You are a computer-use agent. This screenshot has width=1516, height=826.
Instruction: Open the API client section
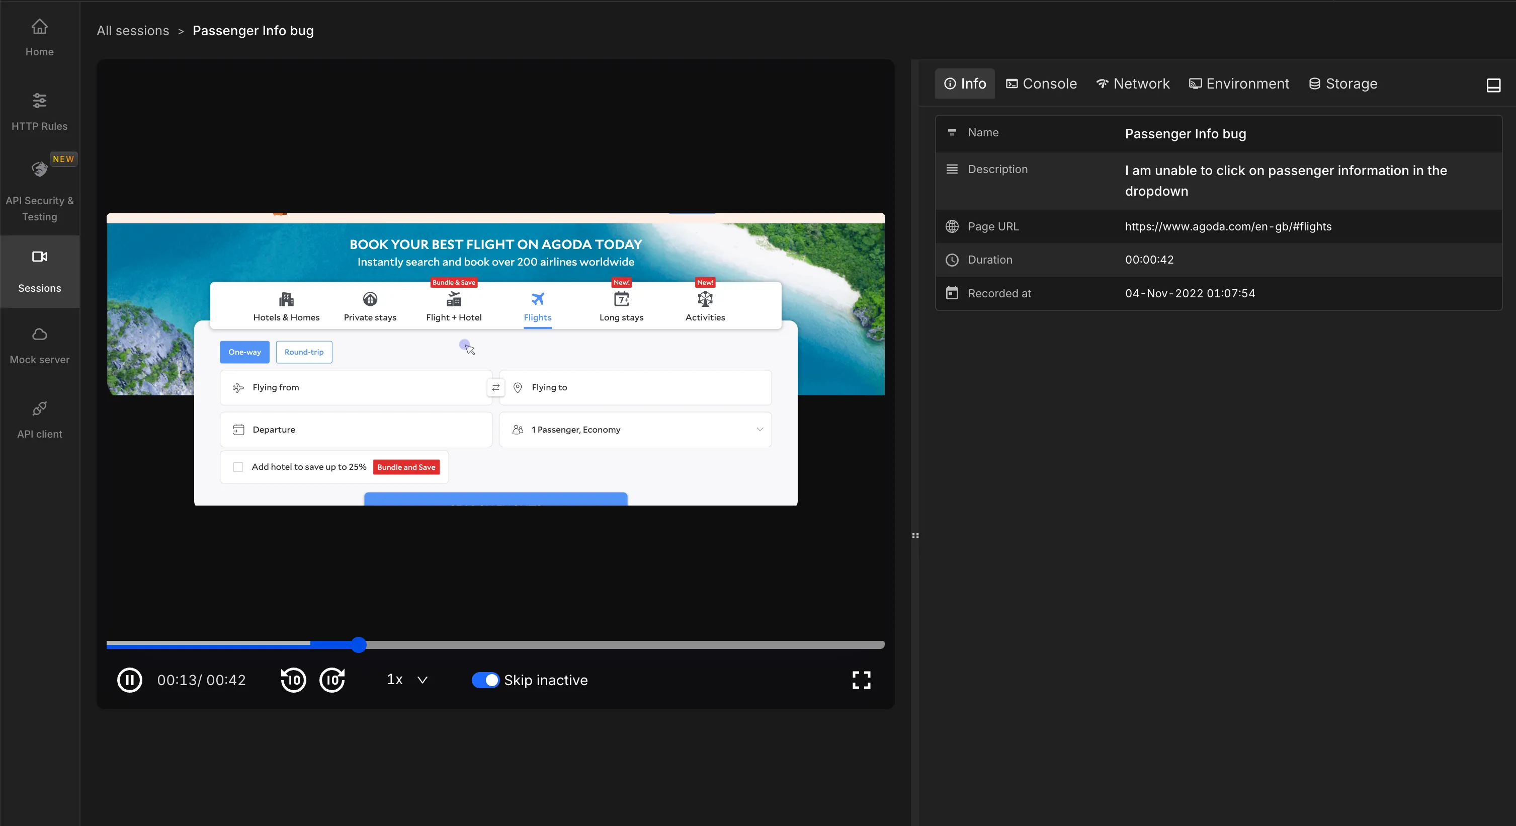[x=39, y=420]
